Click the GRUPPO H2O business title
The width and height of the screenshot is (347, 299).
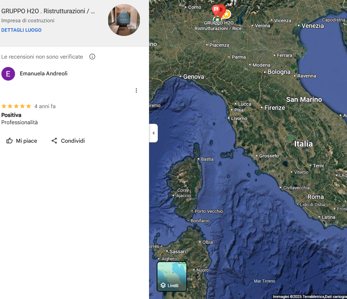point(48,11)
